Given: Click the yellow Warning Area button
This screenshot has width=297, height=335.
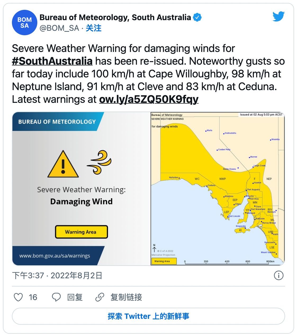Looking at the screenshot, I should [x=81, y=232].
